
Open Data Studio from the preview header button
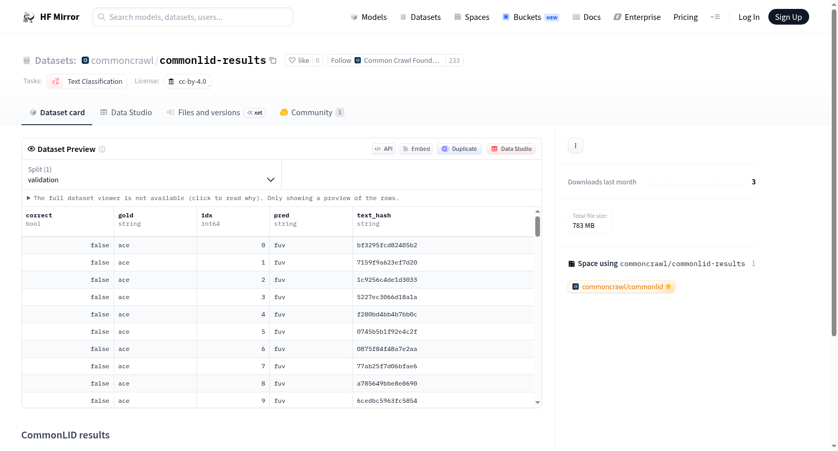pyautogui.click(x=511, y=149)
